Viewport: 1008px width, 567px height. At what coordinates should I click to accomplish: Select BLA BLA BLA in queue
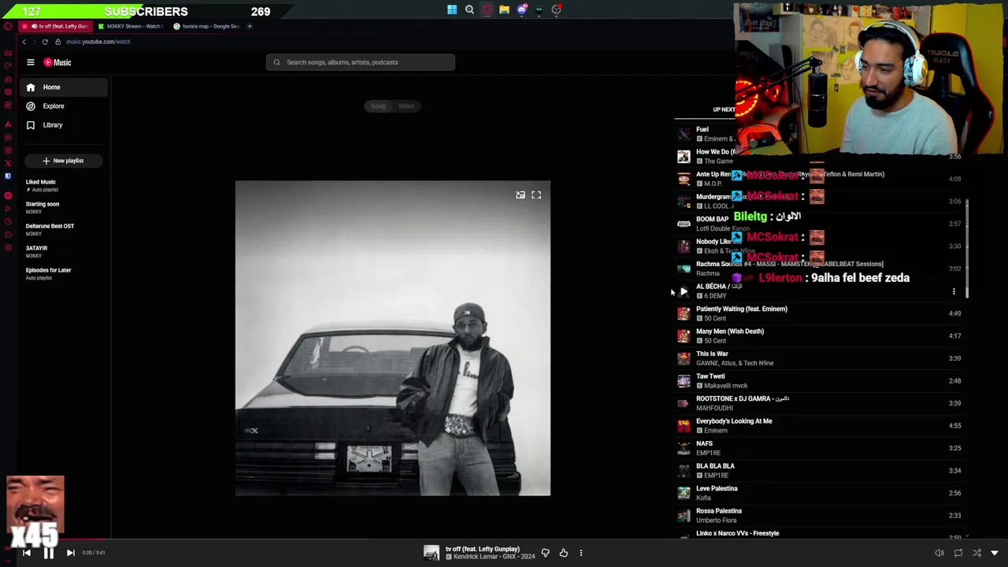tap(821, 470)
